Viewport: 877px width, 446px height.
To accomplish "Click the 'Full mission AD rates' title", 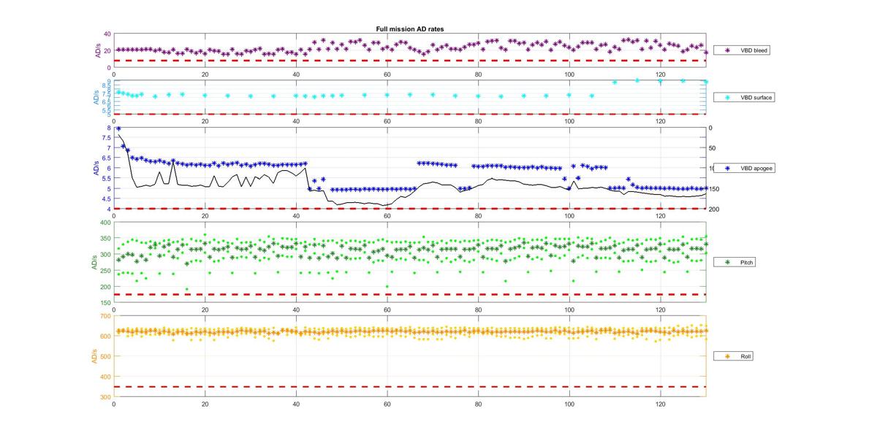I will pos(410,29).
